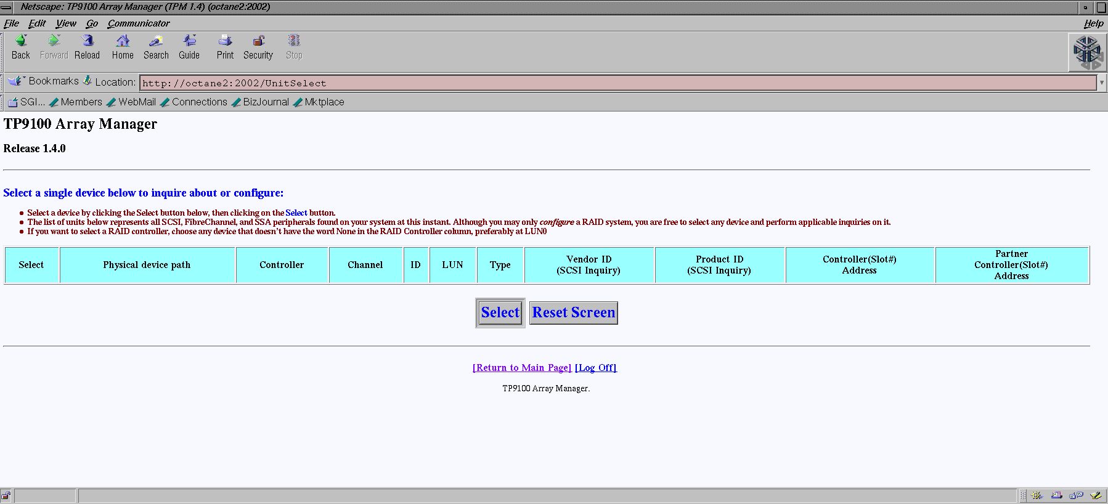1108x504 pixels.
Task: Click the 'LUN' column header
Action: (452, 265)
